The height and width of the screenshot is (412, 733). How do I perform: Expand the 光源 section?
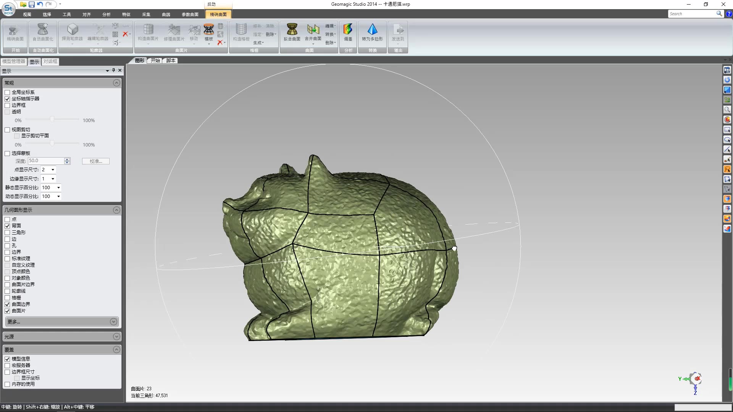tap(117, 336)
